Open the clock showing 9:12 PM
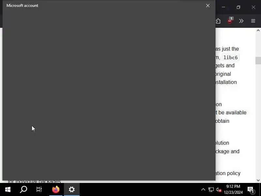 click(x=233, y=189)
